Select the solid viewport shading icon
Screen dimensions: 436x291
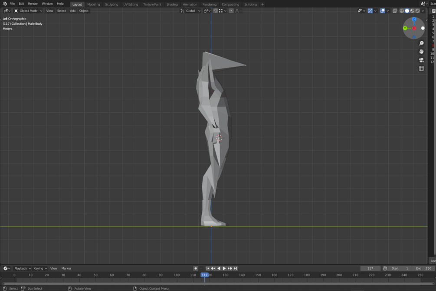tap(407, 11)
